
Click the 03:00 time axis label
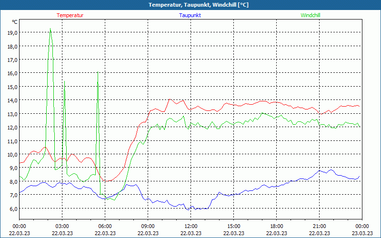pyautogui.click(x=62, y=227)
